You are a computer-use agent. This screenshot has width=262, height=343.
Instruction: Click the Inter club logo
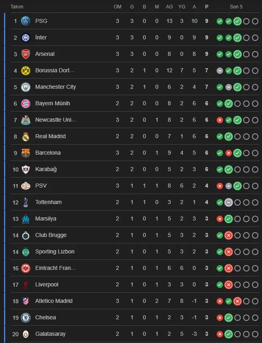point(26,37)
